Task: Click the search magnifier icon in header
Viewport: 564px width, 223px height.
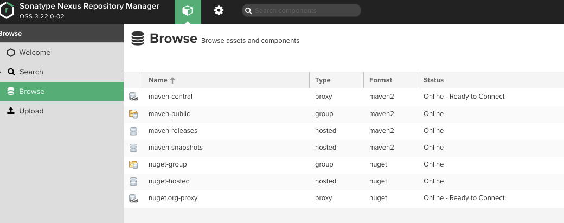Action: coord(248,11)
